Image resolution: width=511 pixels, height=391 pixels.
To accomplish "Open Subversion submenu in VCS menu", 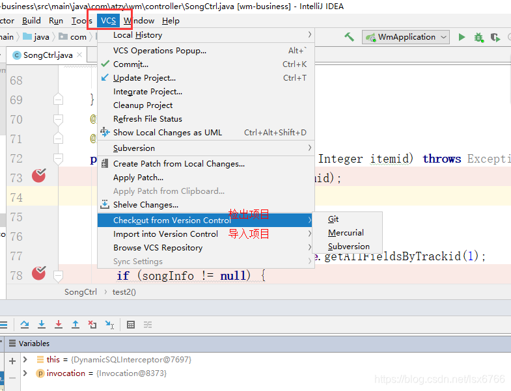I will click(206, 148).
